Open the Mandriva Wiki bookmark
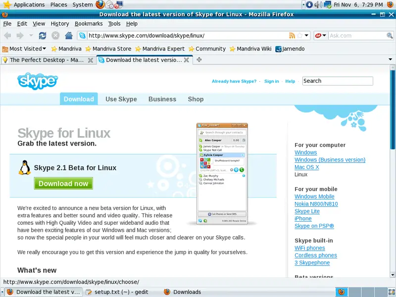 click(x=250, y=49)
